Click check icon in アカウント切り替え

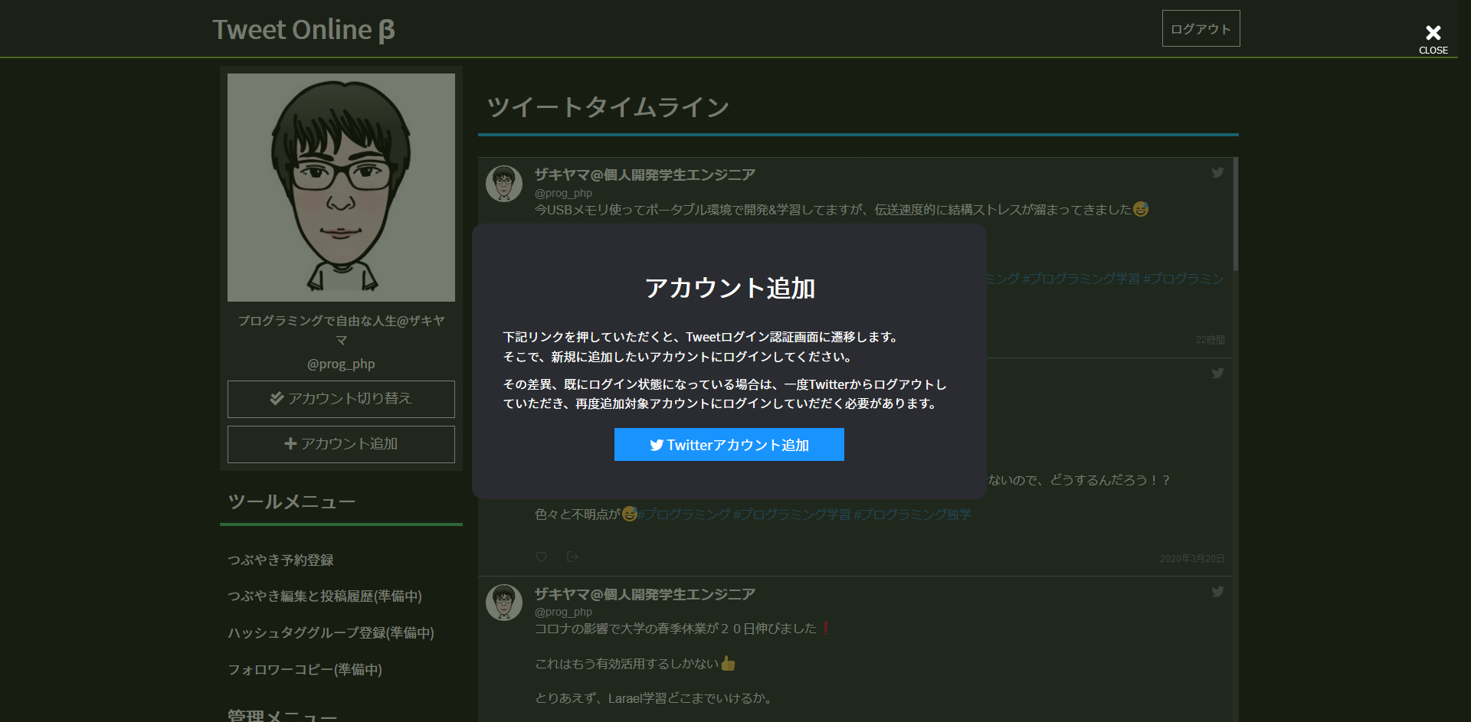[x=277, y=399]
